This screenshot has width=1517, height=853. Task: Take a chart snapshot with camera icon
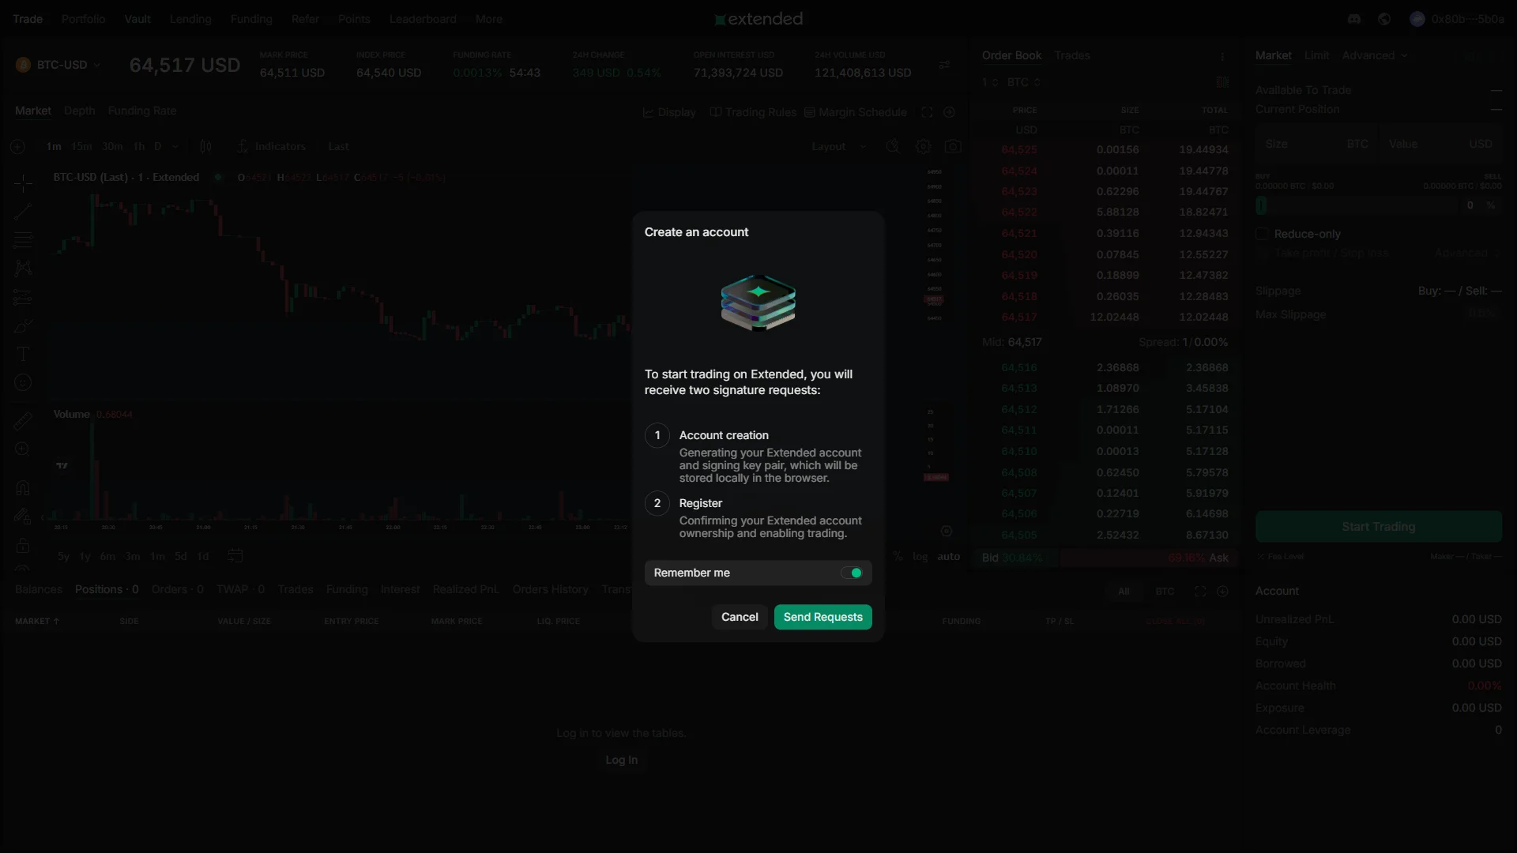click(x=953, y=147)
